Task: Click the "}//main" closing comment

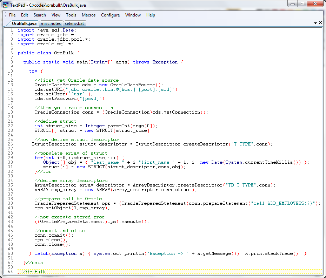Action: click(x=33, y=263)
